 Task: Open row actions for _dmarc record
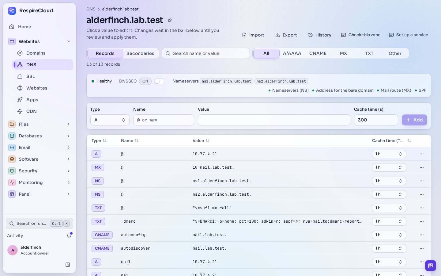[x=422, y=221]
